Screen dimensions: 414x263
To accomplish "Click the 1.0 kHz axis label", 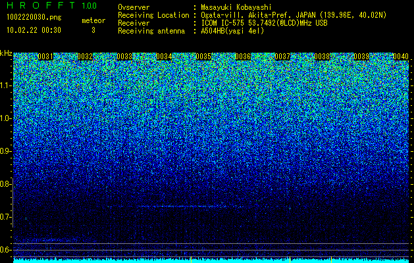I will [x=5, y=118].
